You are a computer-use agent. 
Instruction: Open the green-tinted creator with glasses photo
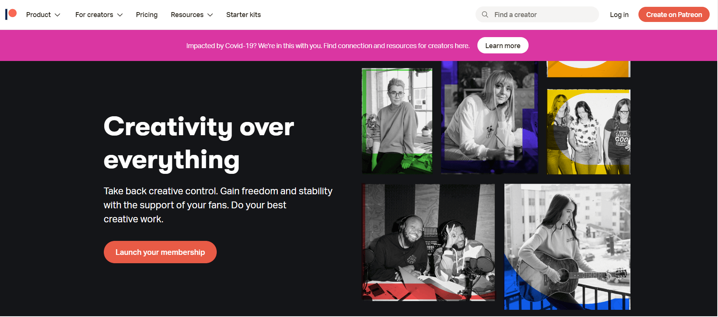[397, 121]
